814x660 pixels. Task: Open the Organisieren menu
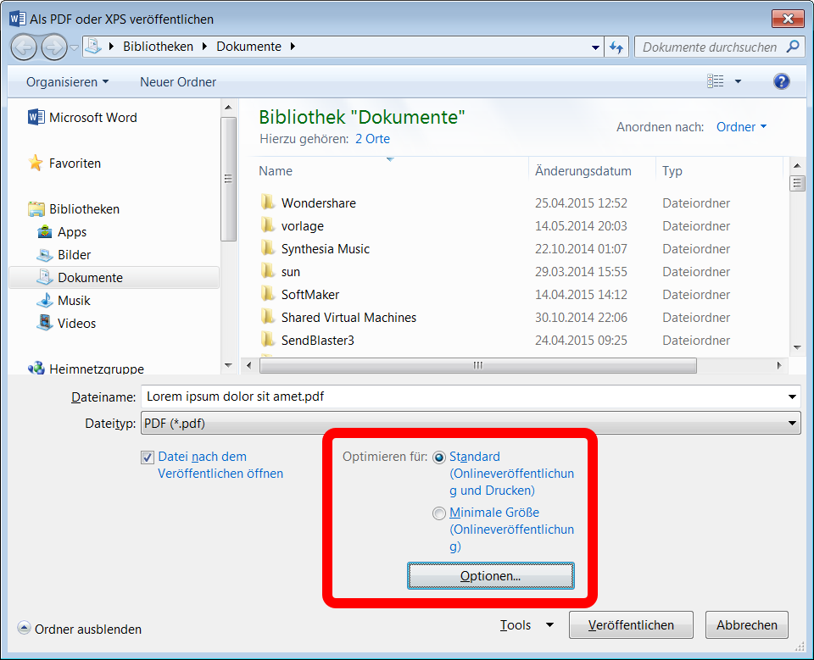point(67,82)
